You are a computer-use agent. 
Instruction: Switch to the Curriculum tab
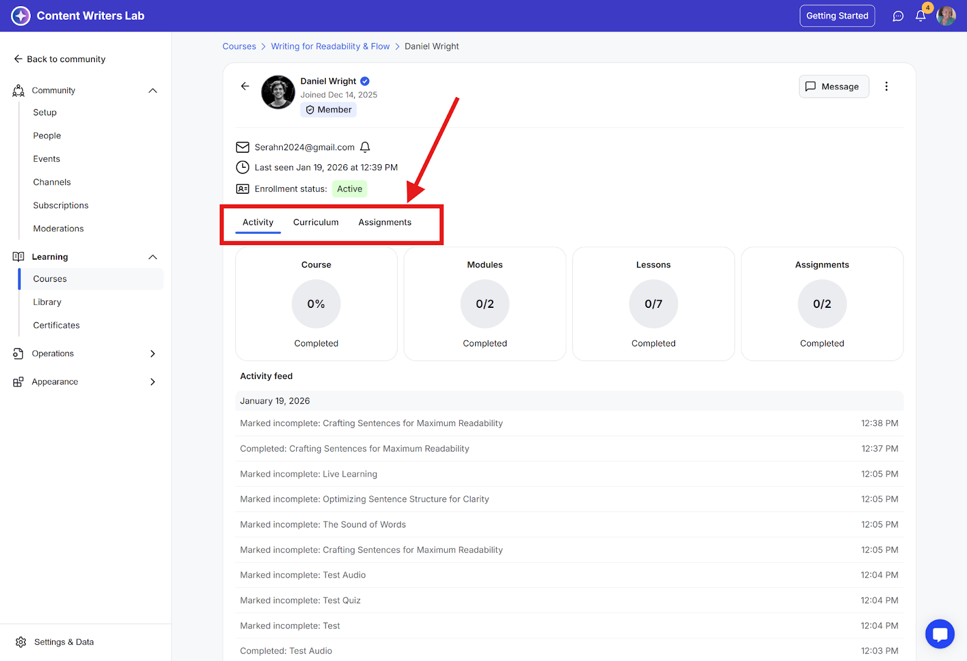[316, 222]
